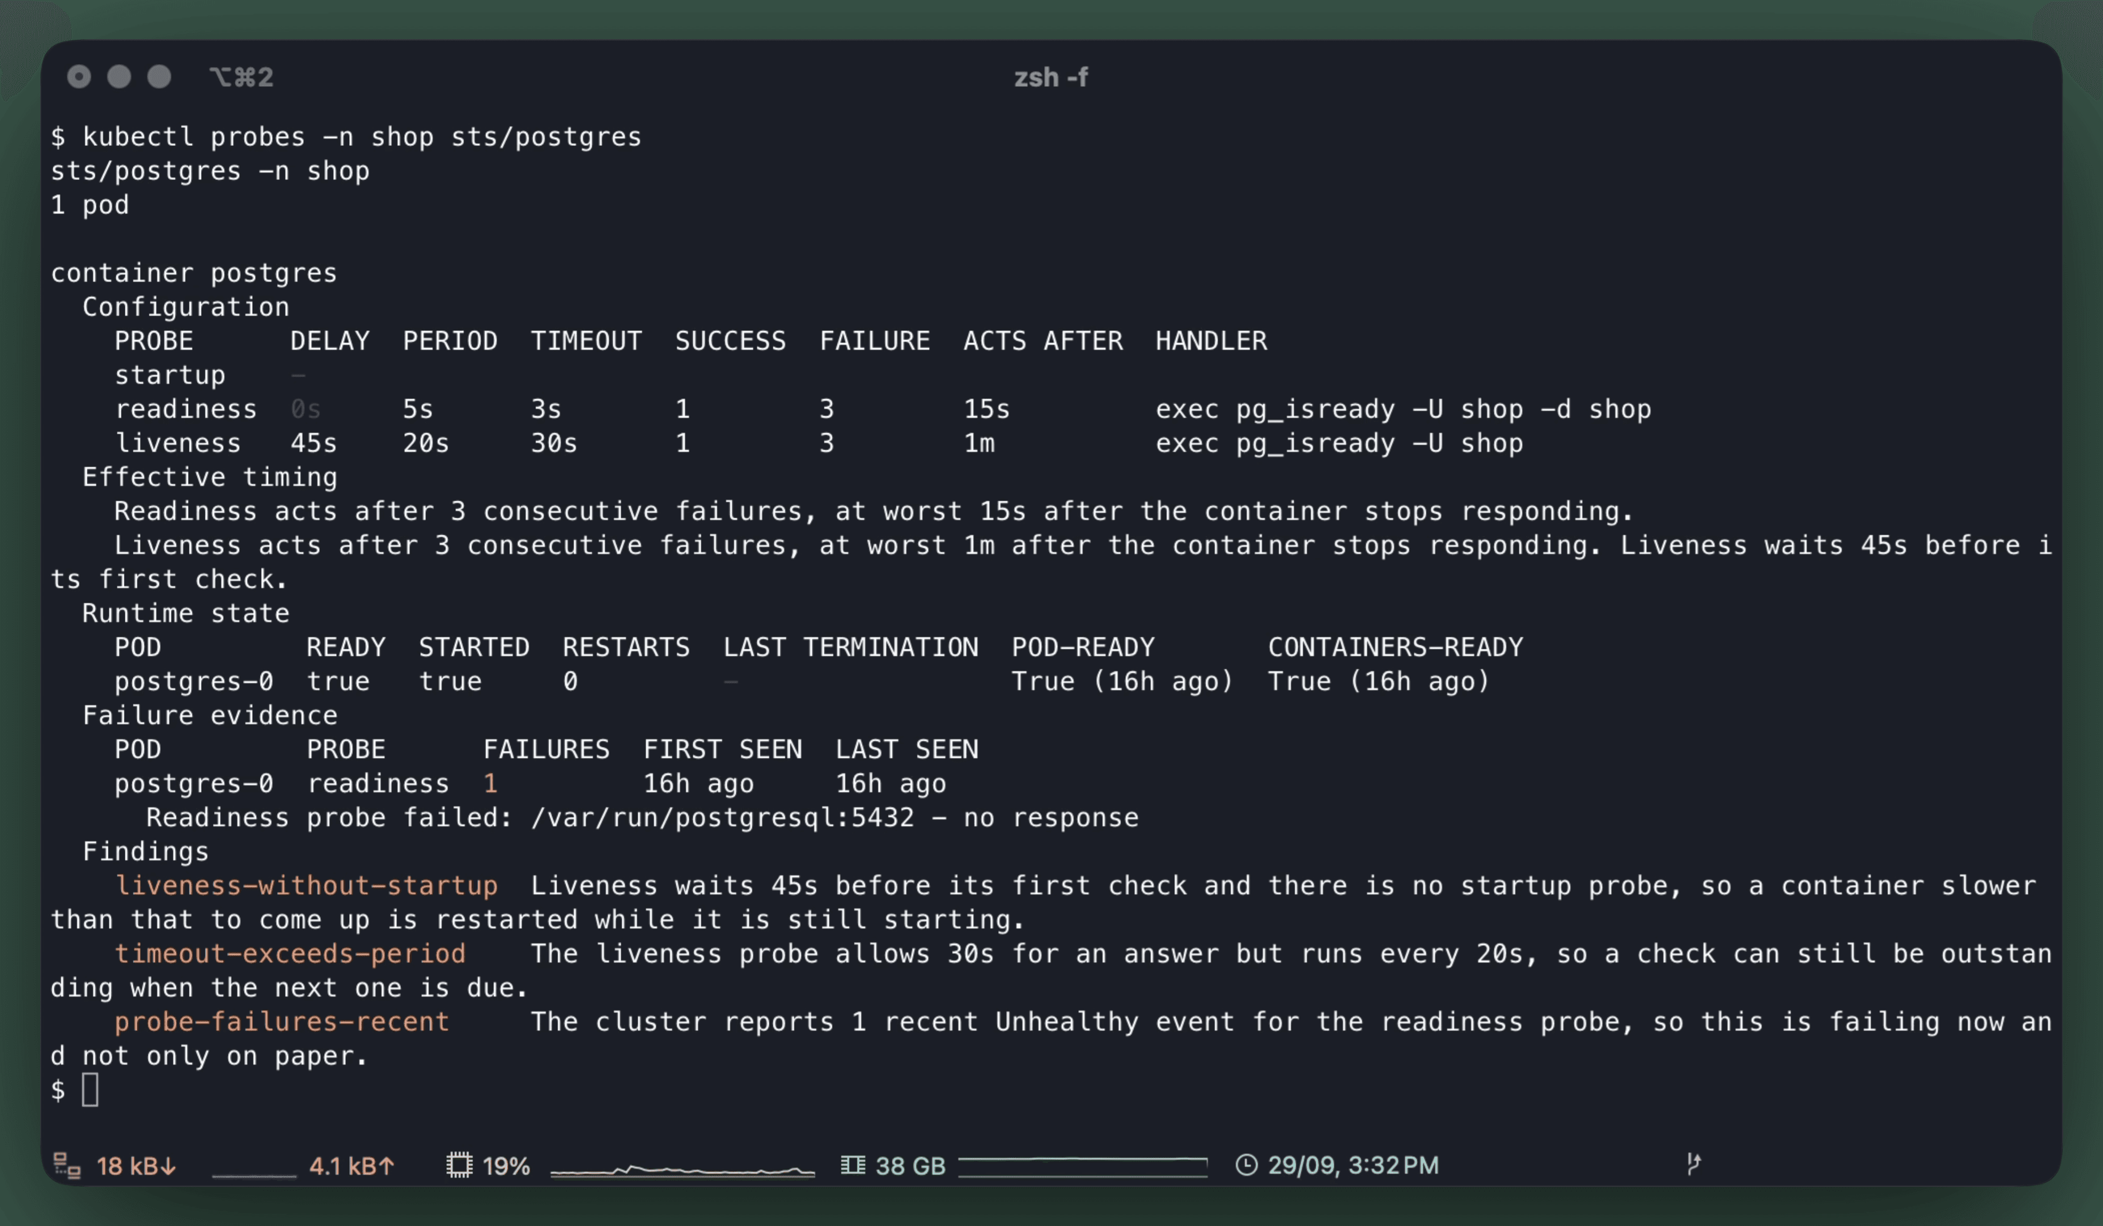Click the 38 GB memory value
The height and width of the screenshot is (1226, 2103).
[x=910, y=1165]
